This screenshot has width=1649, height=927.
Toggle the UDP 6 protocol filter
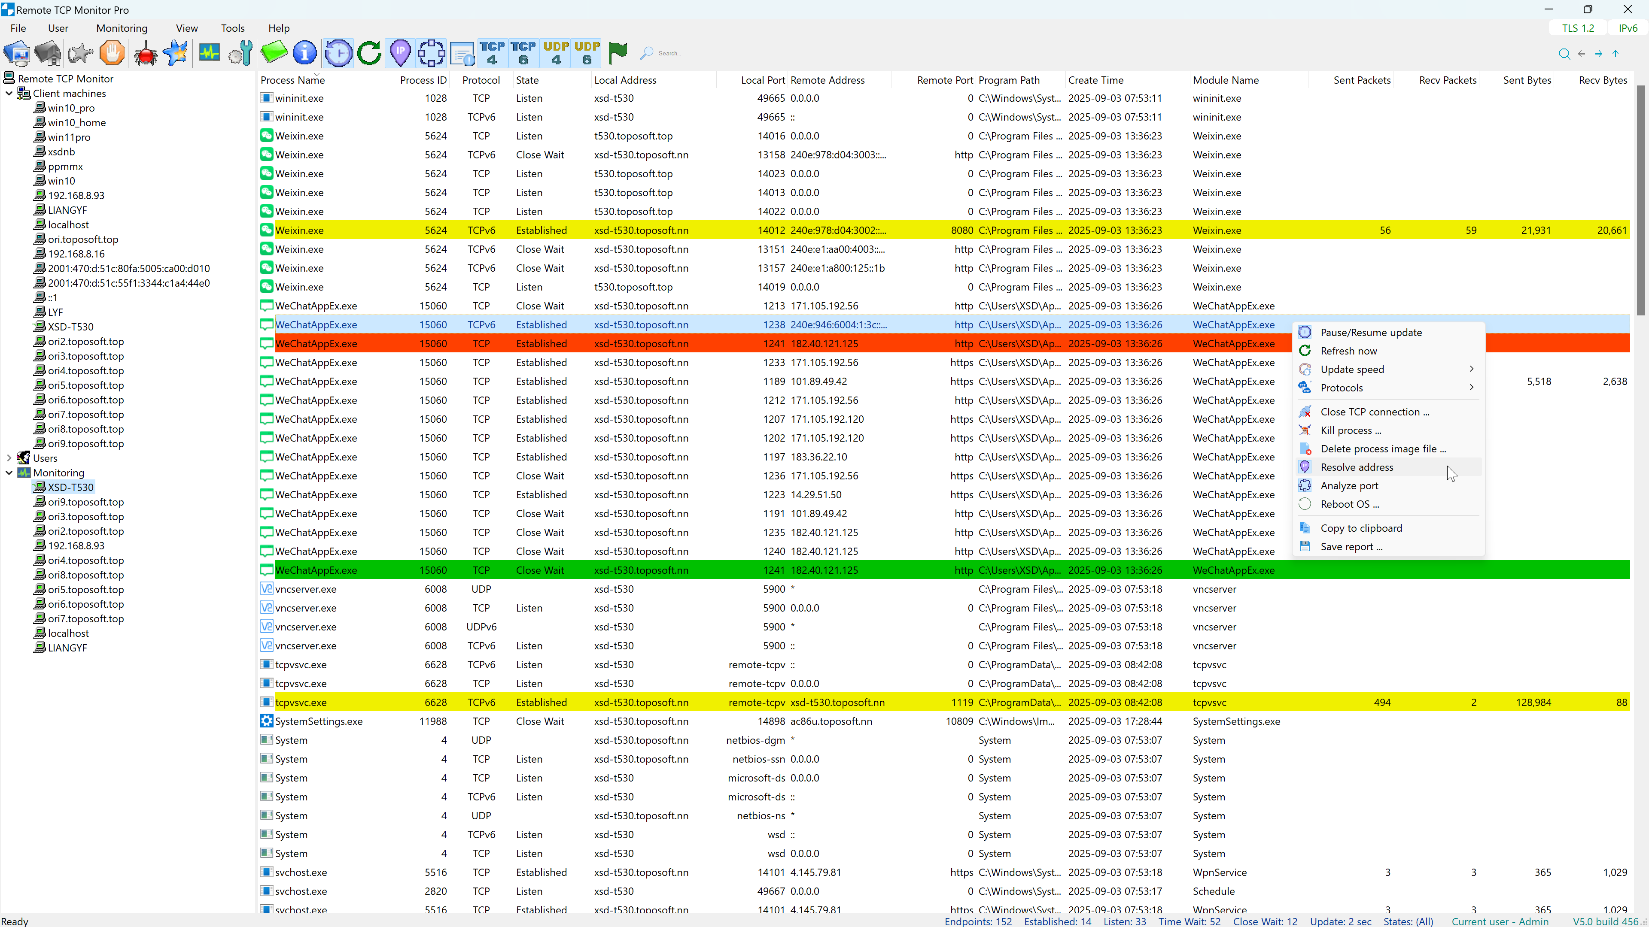point(587,53)
